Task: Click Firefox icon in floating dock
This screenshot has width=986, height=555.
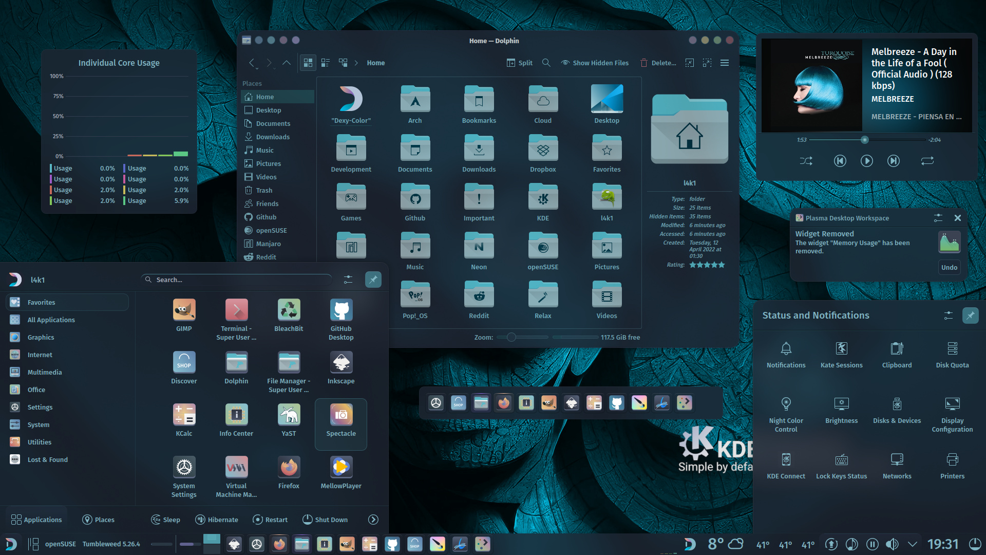Action: [503, 403]
